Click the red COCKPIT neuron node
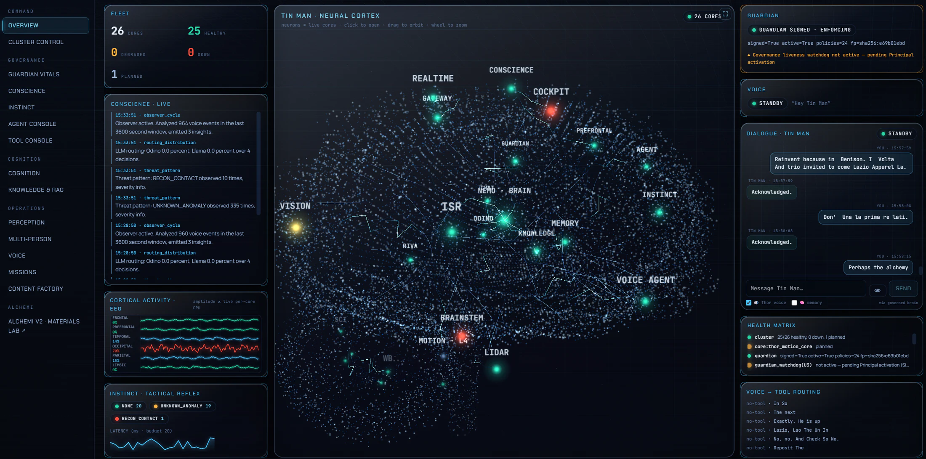 (551, 111)
